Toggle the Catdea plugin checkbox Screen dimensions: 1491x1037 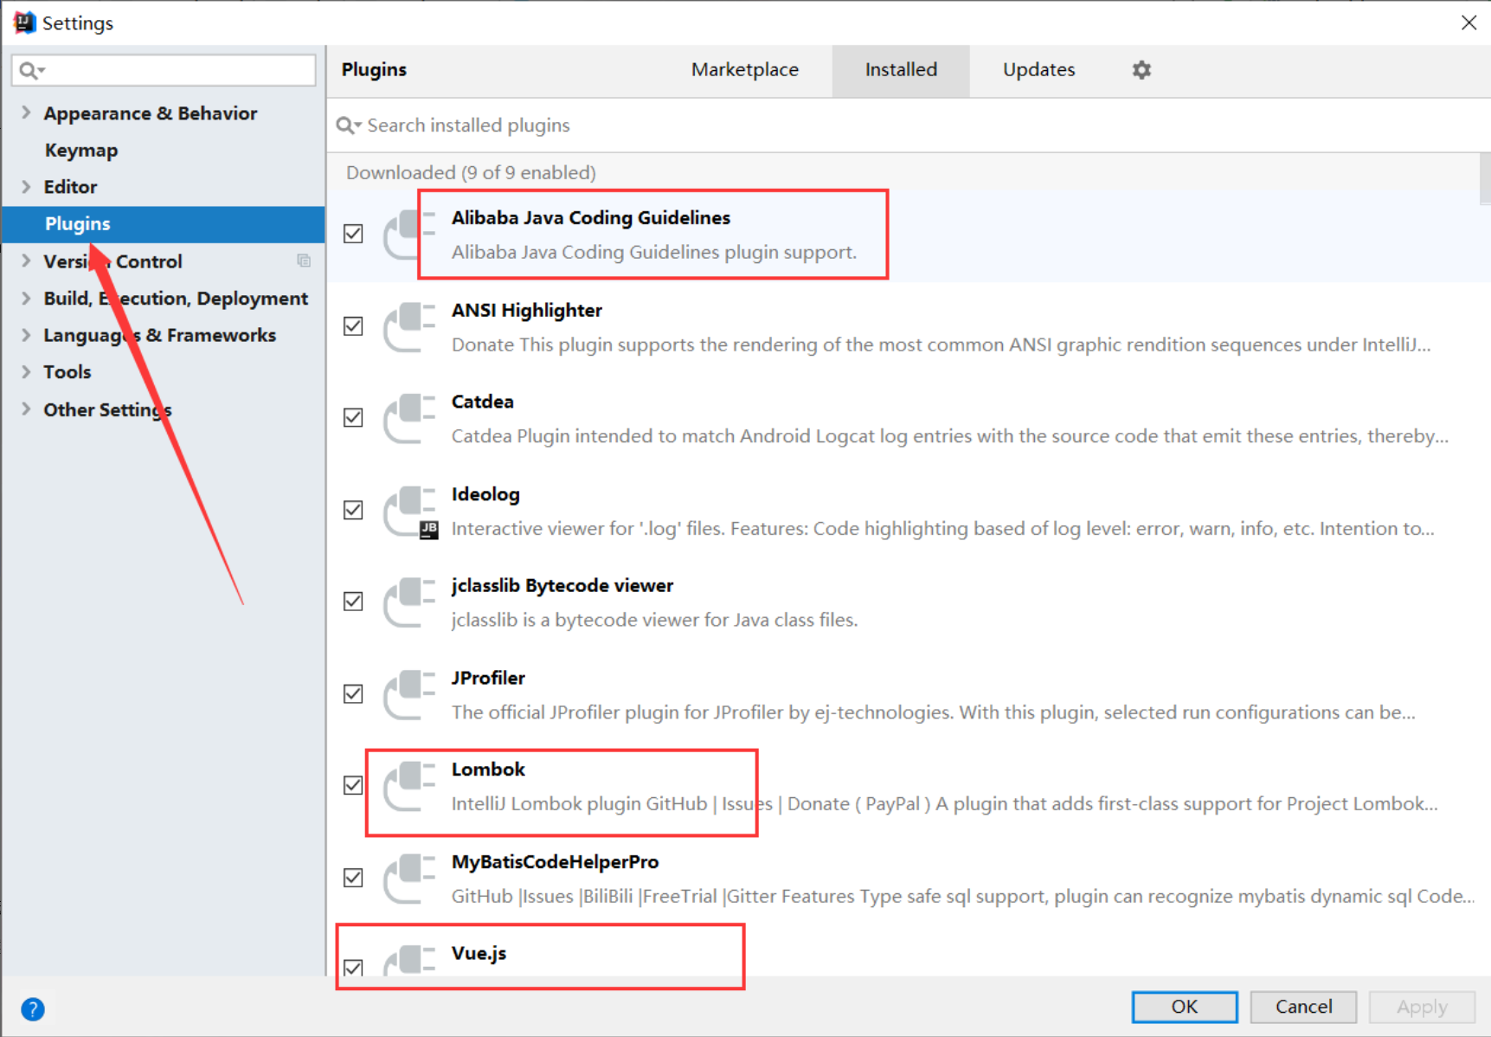(x=353, y=418)
